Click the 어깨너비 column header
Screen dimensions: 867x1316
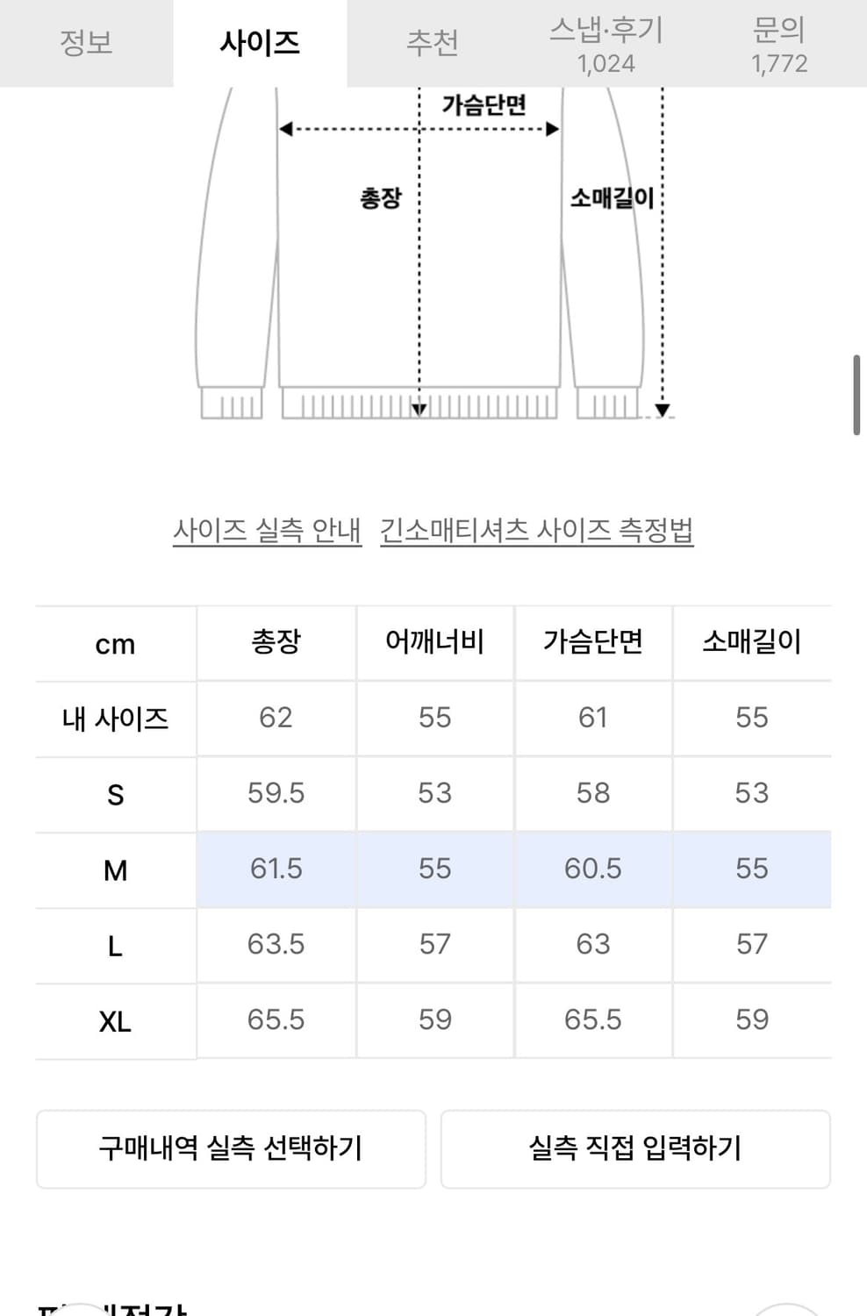(x=434, y=643)
